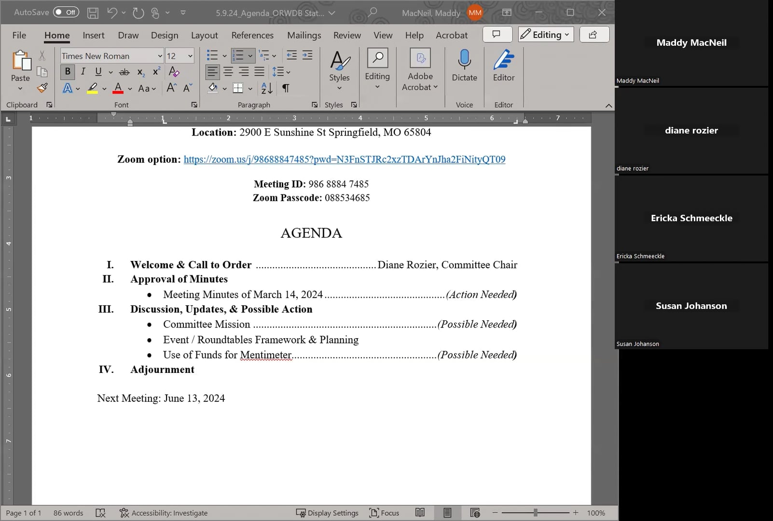Switch to the References ribbon tab
This screenshot has height=521, width=773.
[252, 35]
